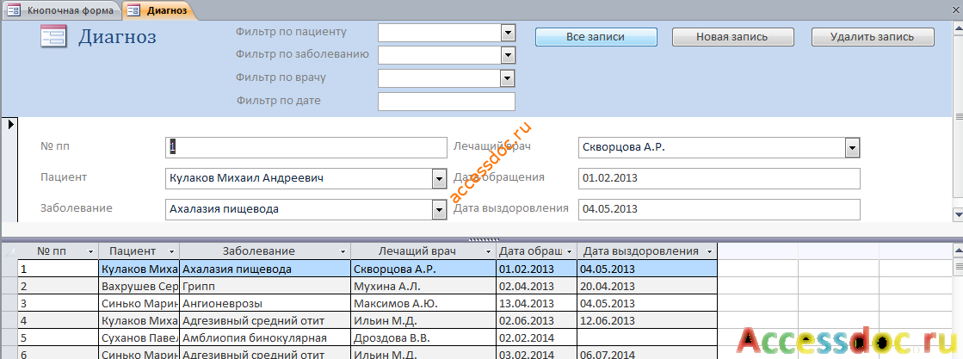The height and width of the screenshot is (359, 963).
Task: Click the Все записи button
Action: [596, 37]
